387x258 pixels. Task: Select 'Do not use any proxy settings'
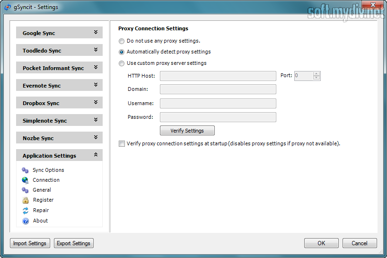tap(122, 41)
